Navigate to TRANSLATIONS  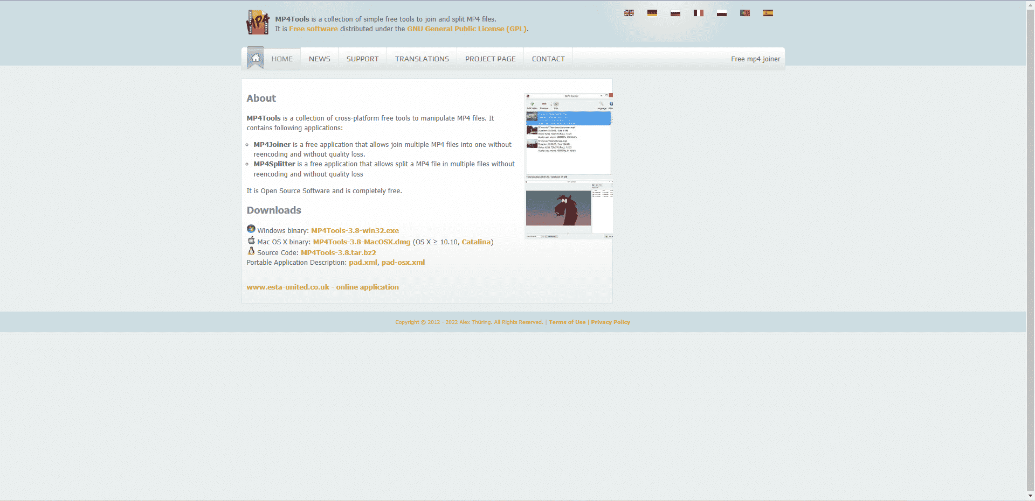pyautogui.click(x=422, y=59)
